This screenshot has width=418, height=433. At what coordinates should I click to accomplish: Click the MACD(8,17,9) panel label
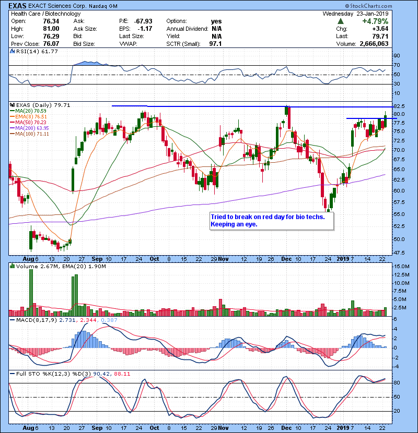(x=37, y=320)
